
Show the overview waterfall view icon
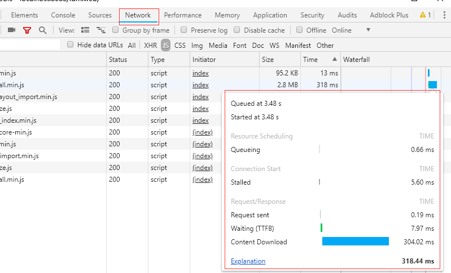(x=101, y=30)
